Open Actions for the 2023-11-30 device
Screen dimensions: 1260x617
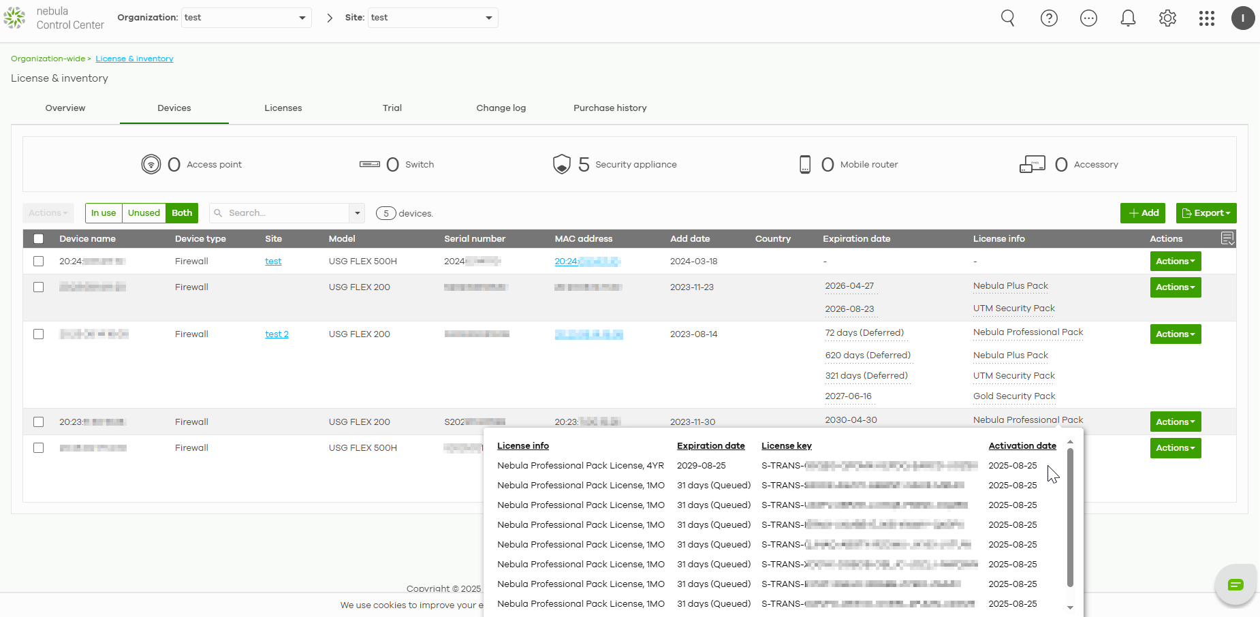pos(1176,422)
